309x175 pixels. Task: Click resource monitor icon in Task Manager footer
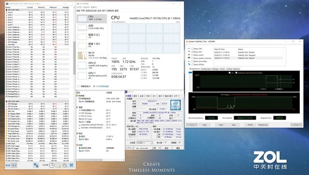[94, 86]
